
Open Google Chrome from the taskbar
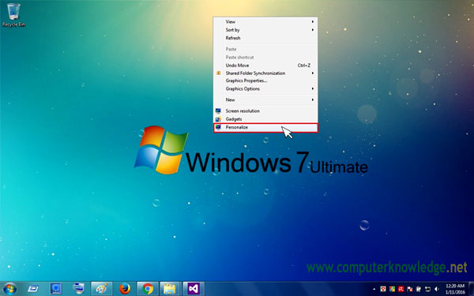[148, 289]
